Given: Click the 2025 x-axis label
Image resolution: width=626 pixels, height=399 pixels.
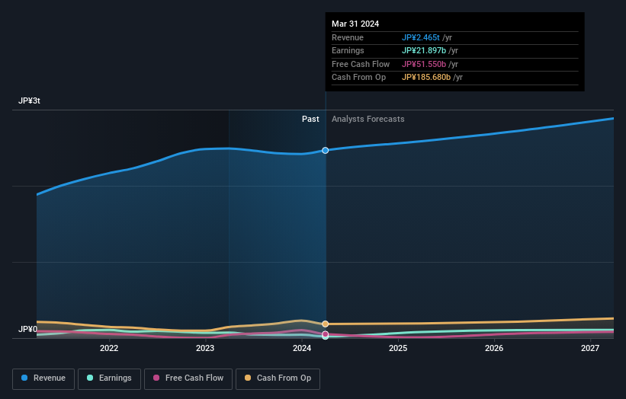Looking at the screenshot, I should [398, 349].
